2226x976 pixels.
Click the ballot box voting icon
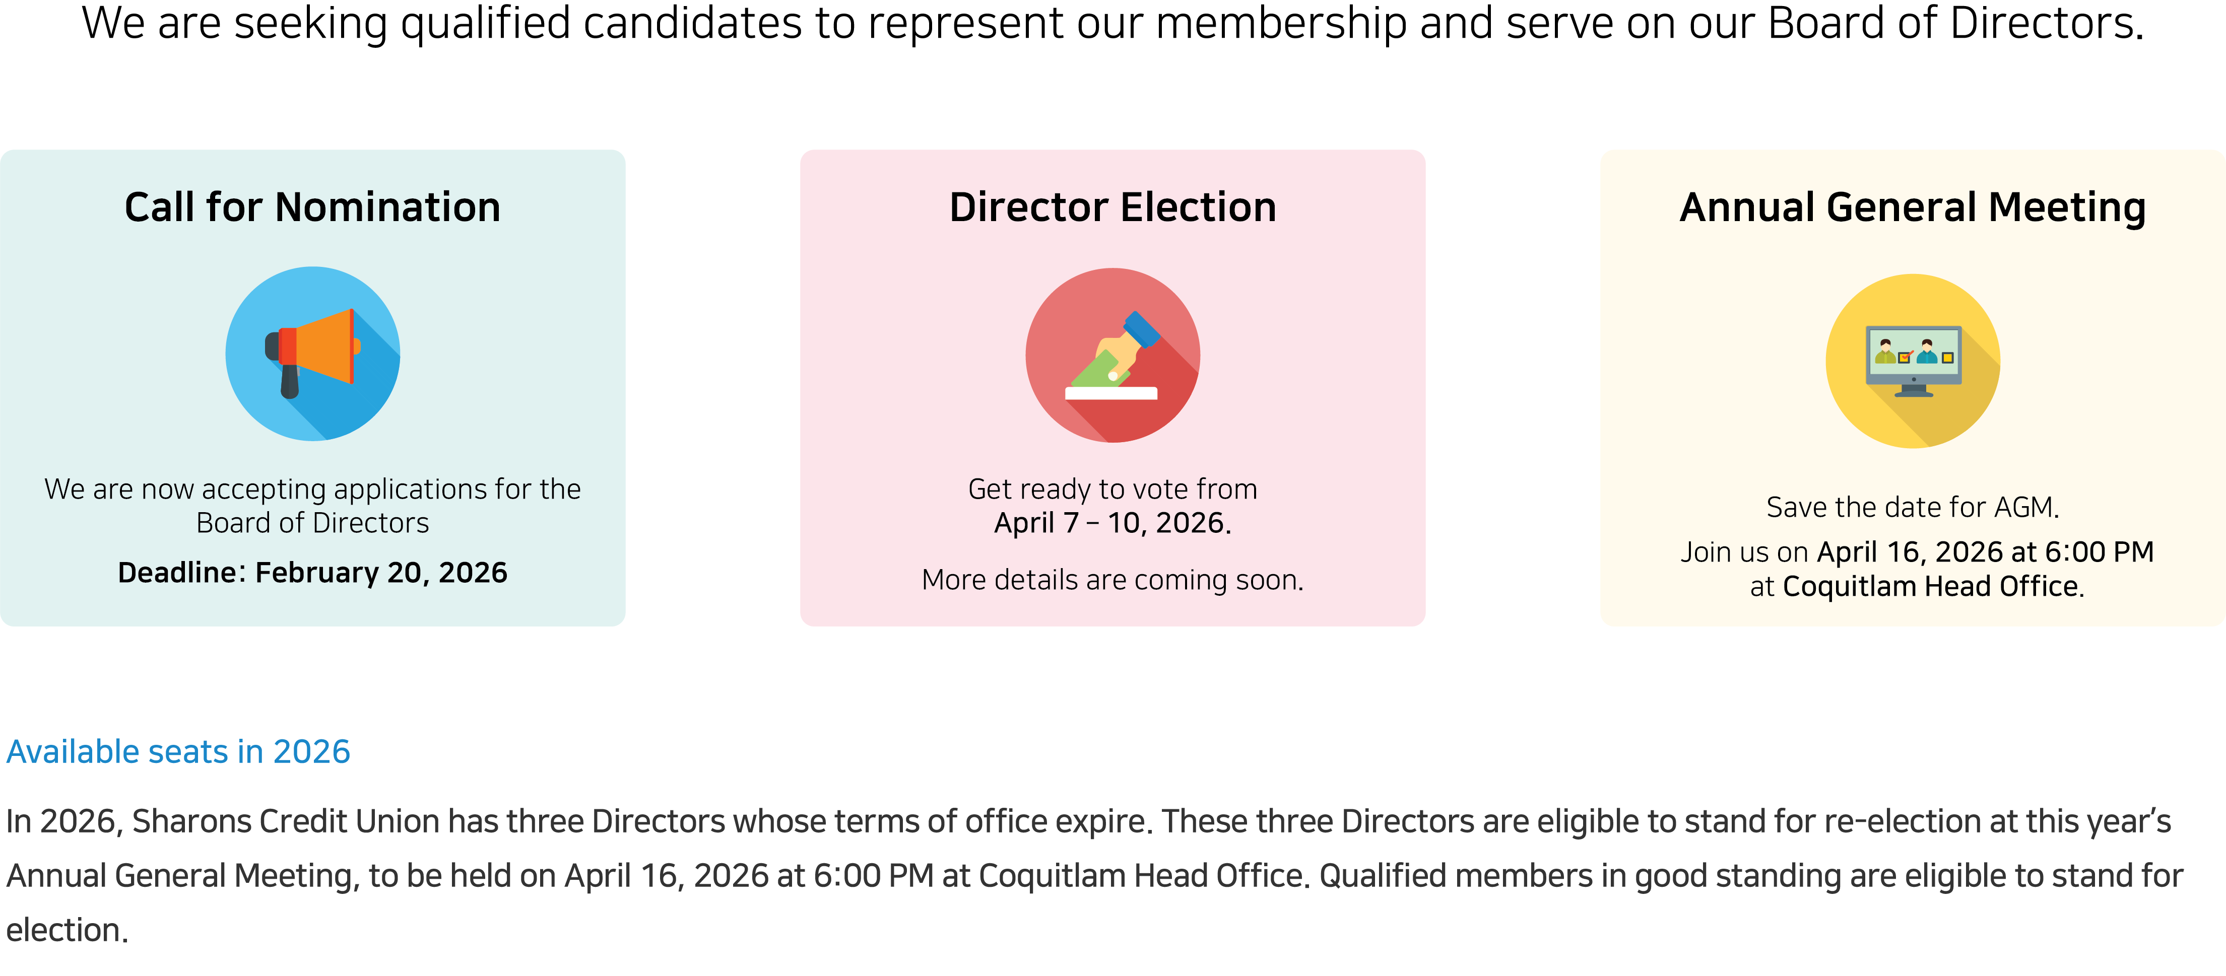click(1112, 355)
